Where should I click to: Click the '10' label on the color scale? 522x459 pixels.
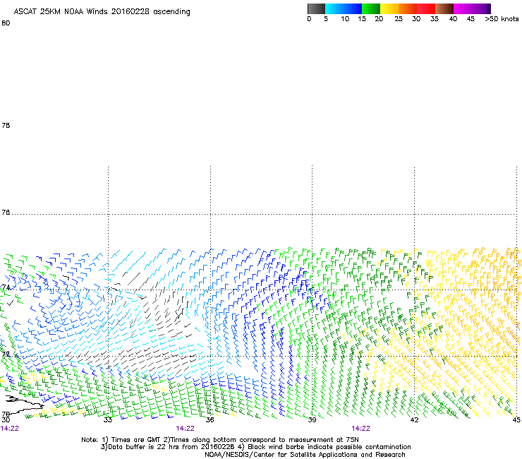(x=345, y=19)
